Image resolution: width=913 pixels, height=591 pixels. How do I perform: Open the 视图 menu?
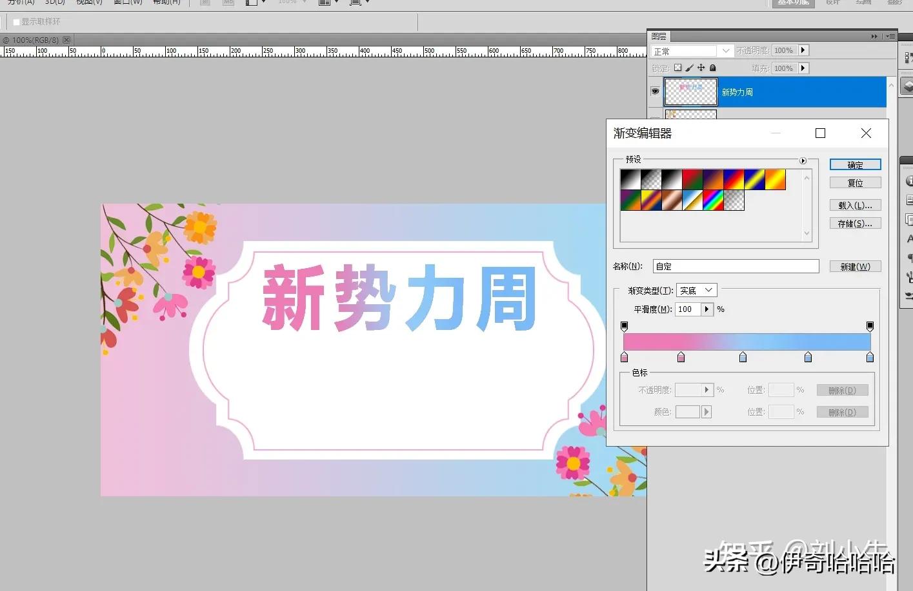88,3
